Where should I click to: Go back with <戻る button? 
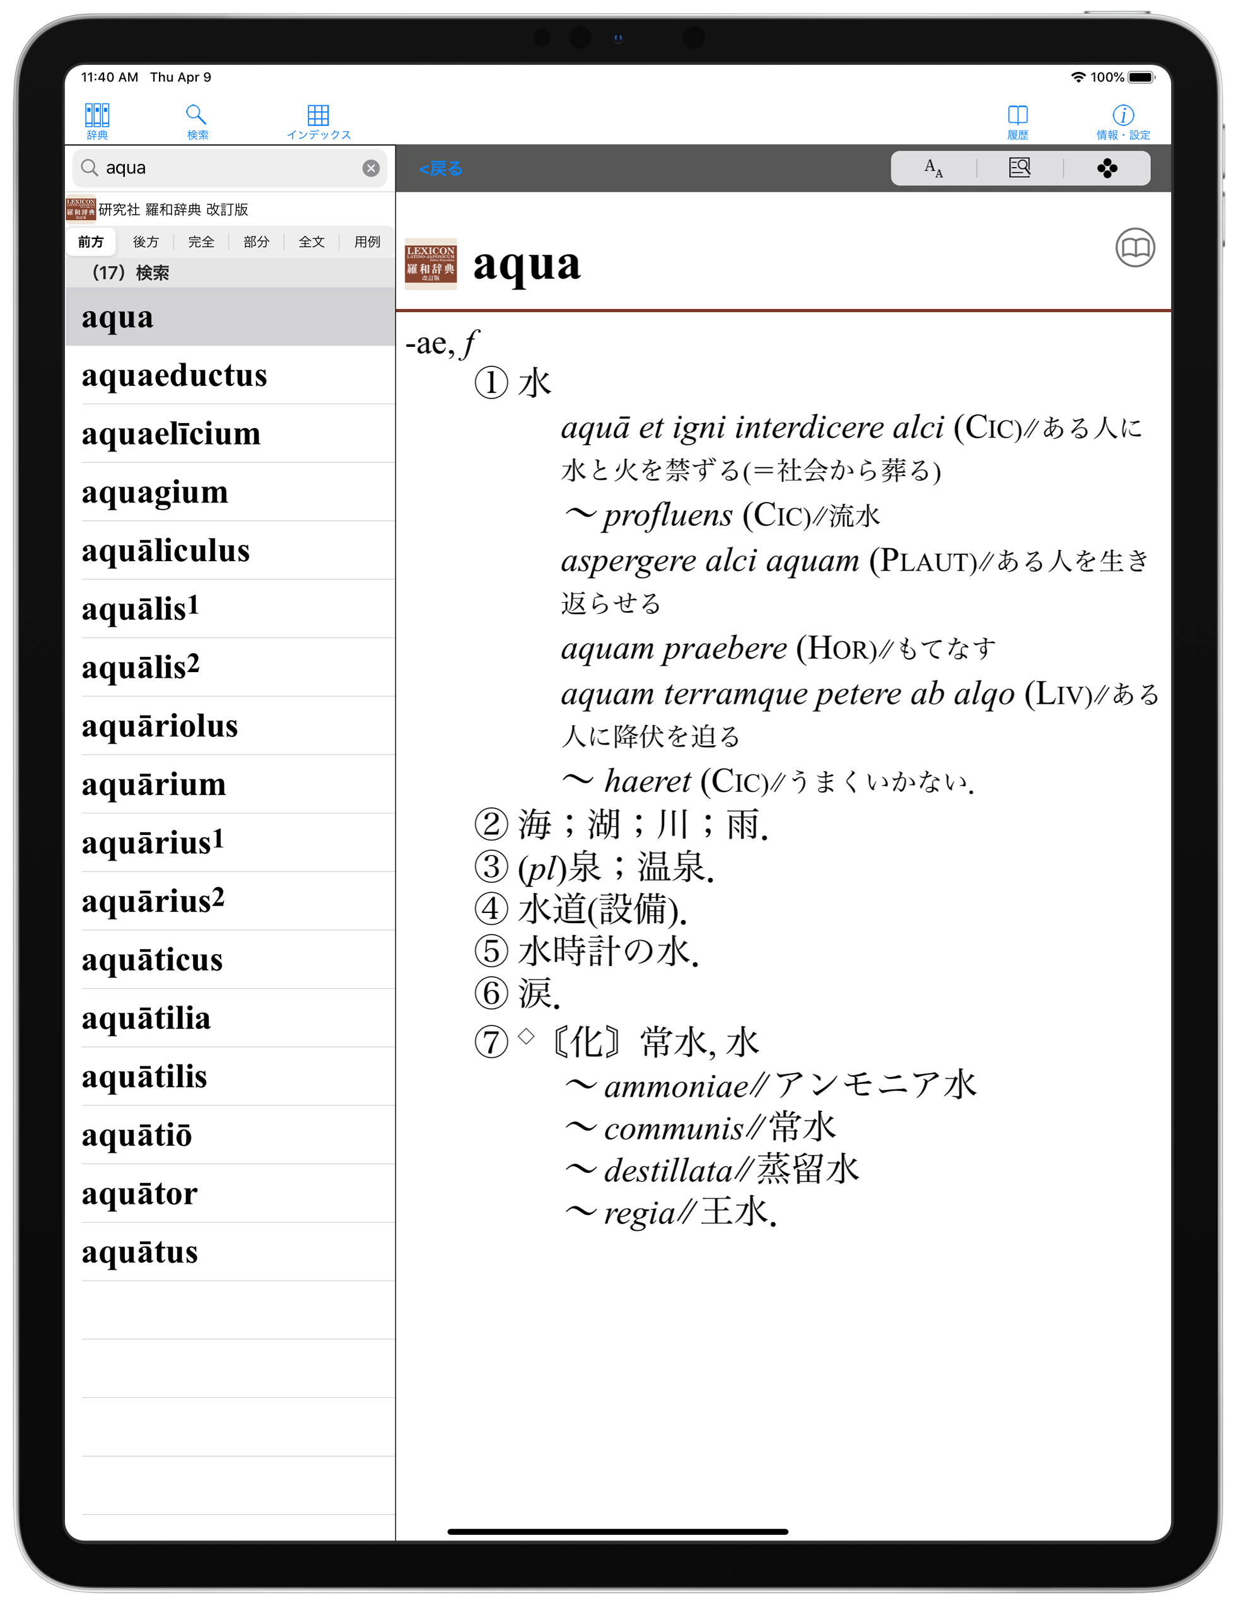coord(440,169)
